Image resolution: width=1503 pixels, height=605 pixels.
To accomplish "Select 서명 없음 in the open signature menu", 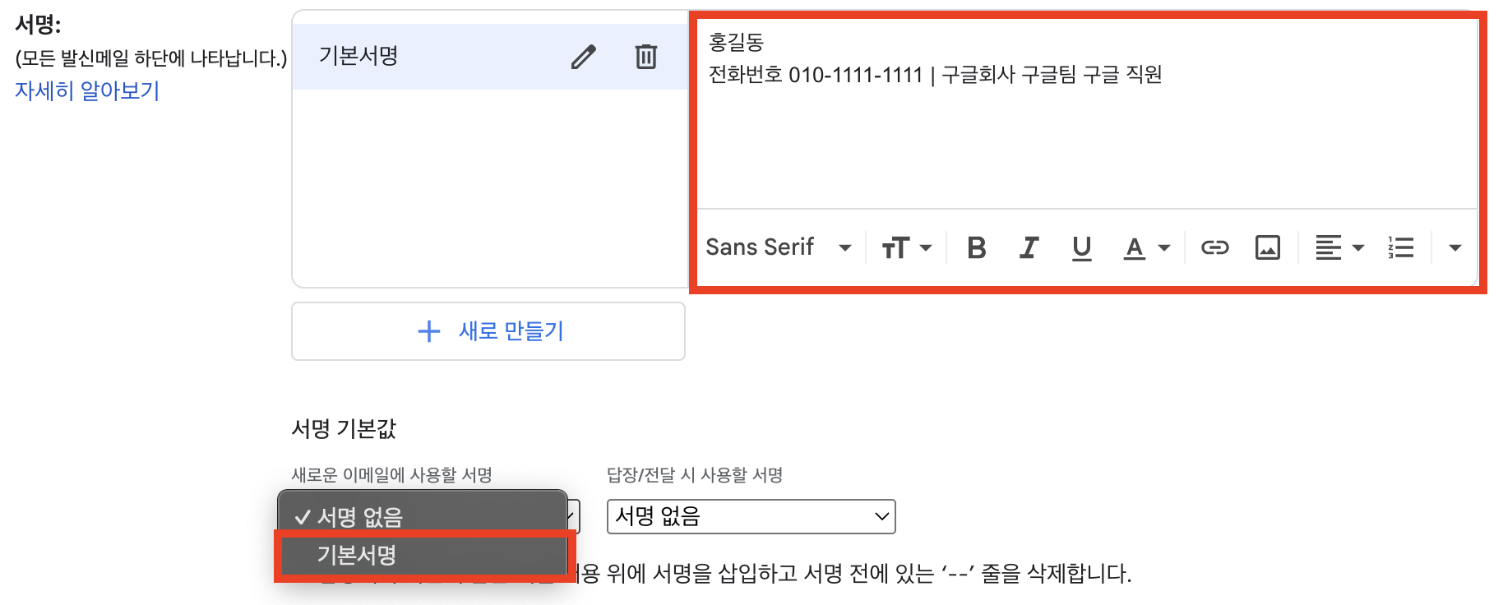I will point(362,516).
